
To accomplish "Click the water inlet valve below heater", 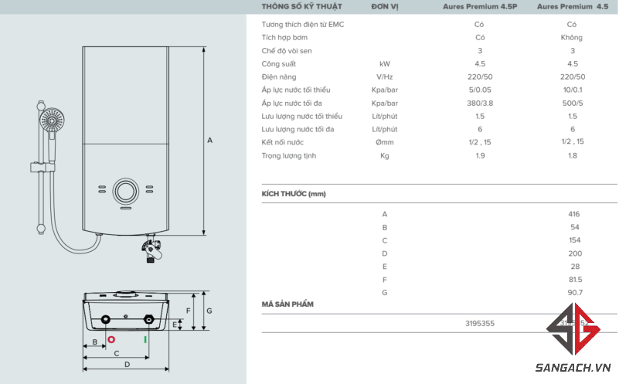I will 152,250.
